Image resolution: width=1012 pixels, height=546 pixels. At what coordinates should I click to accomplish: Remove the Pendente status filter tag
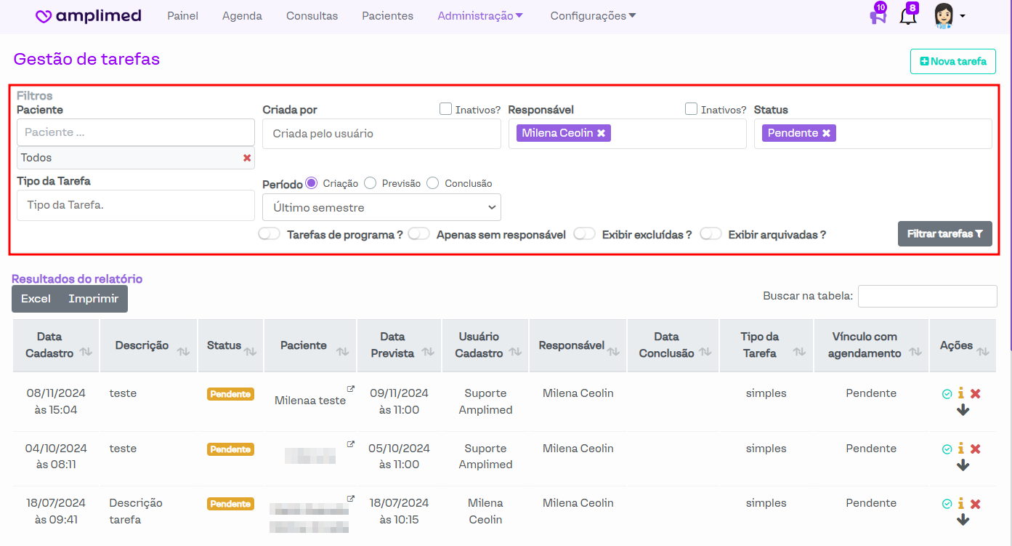(826, 134)
